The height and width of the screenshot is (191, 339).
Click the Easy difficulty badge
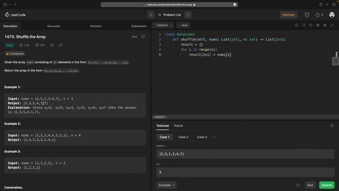point(10,45)
